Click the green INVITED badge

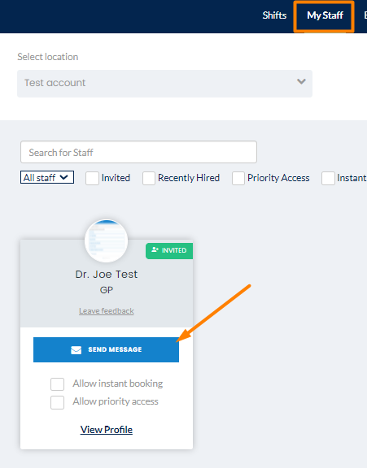point(169,251)
